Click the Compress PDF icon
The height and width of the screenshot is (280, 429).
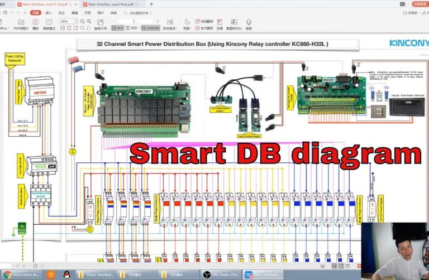pos(220,24)
